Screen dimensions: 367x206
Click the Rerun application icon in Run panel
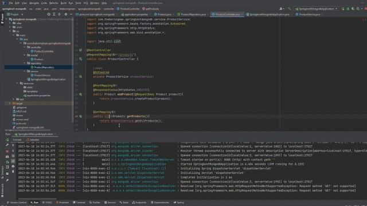(x=7, y=140)
